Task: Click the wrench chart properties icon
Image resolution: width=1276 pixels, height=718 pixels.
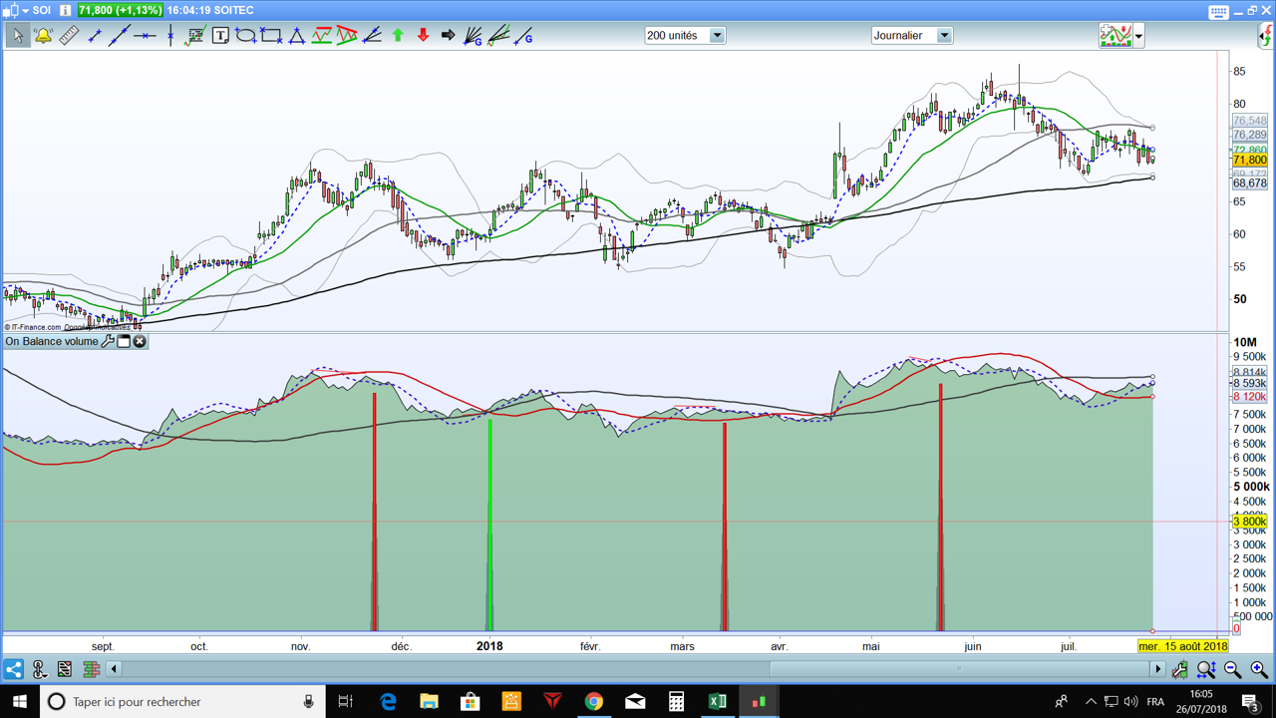Action: click(x=1180, y=669)
